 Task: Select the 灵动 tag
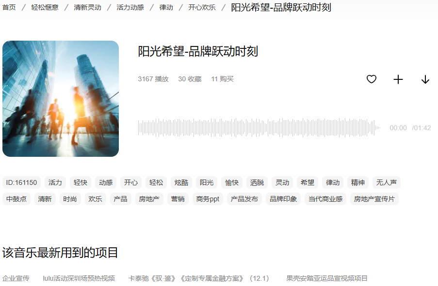282,182
